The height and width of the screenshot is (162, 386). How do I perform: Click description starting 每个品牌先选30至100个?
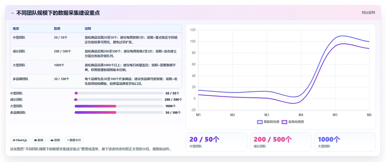131,81
